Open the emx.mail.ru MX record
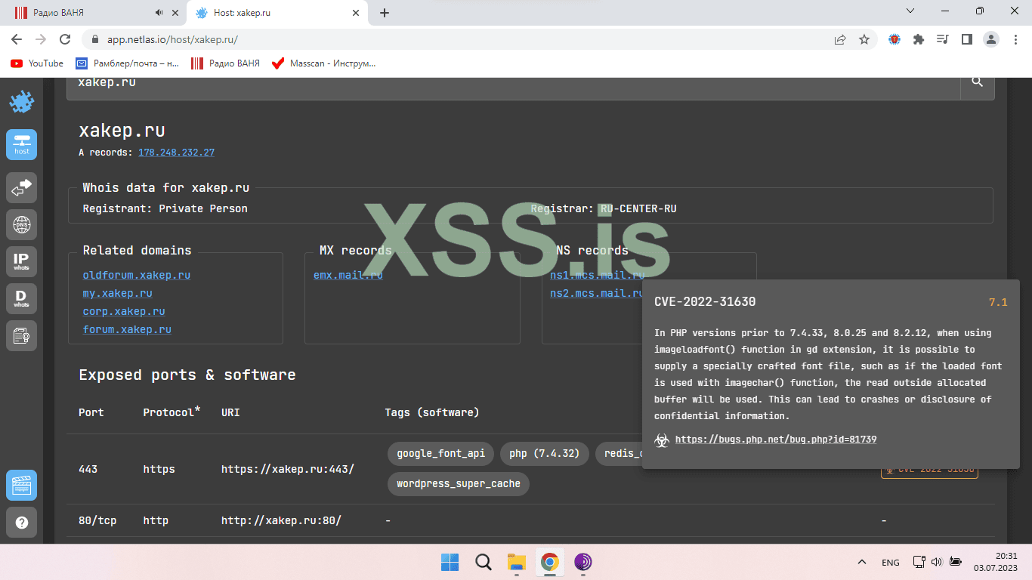1032x580 pixels. pos(348,275)
